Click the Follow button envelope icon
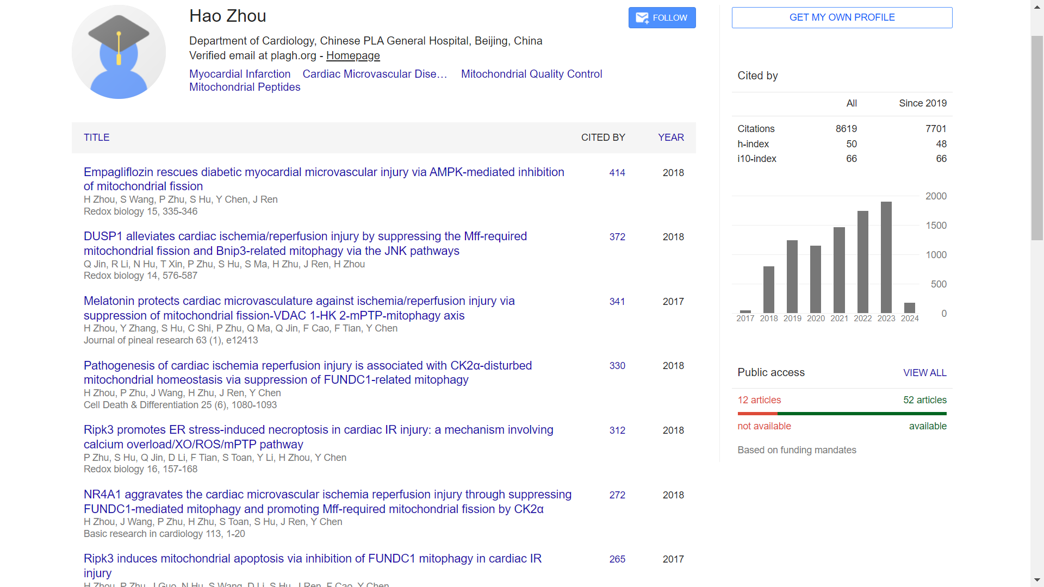This screenshot has width=1044, height=587. 642,18
